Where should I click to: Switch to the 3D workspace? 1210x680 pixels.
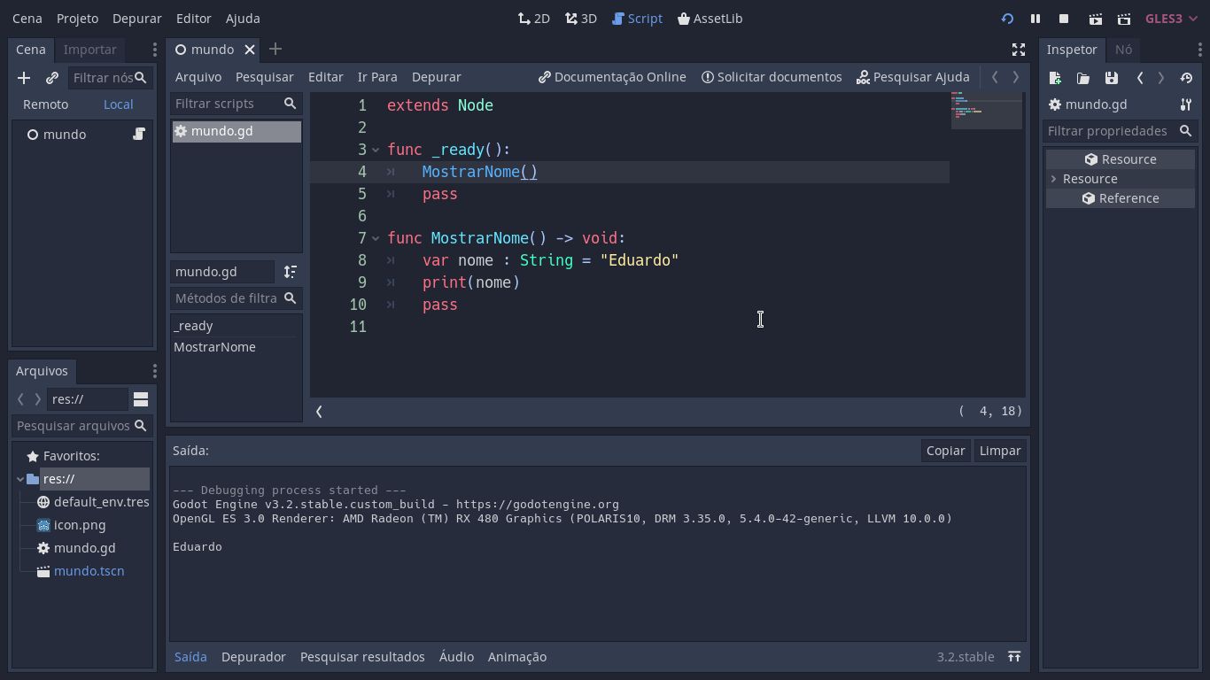click(581, 19)
